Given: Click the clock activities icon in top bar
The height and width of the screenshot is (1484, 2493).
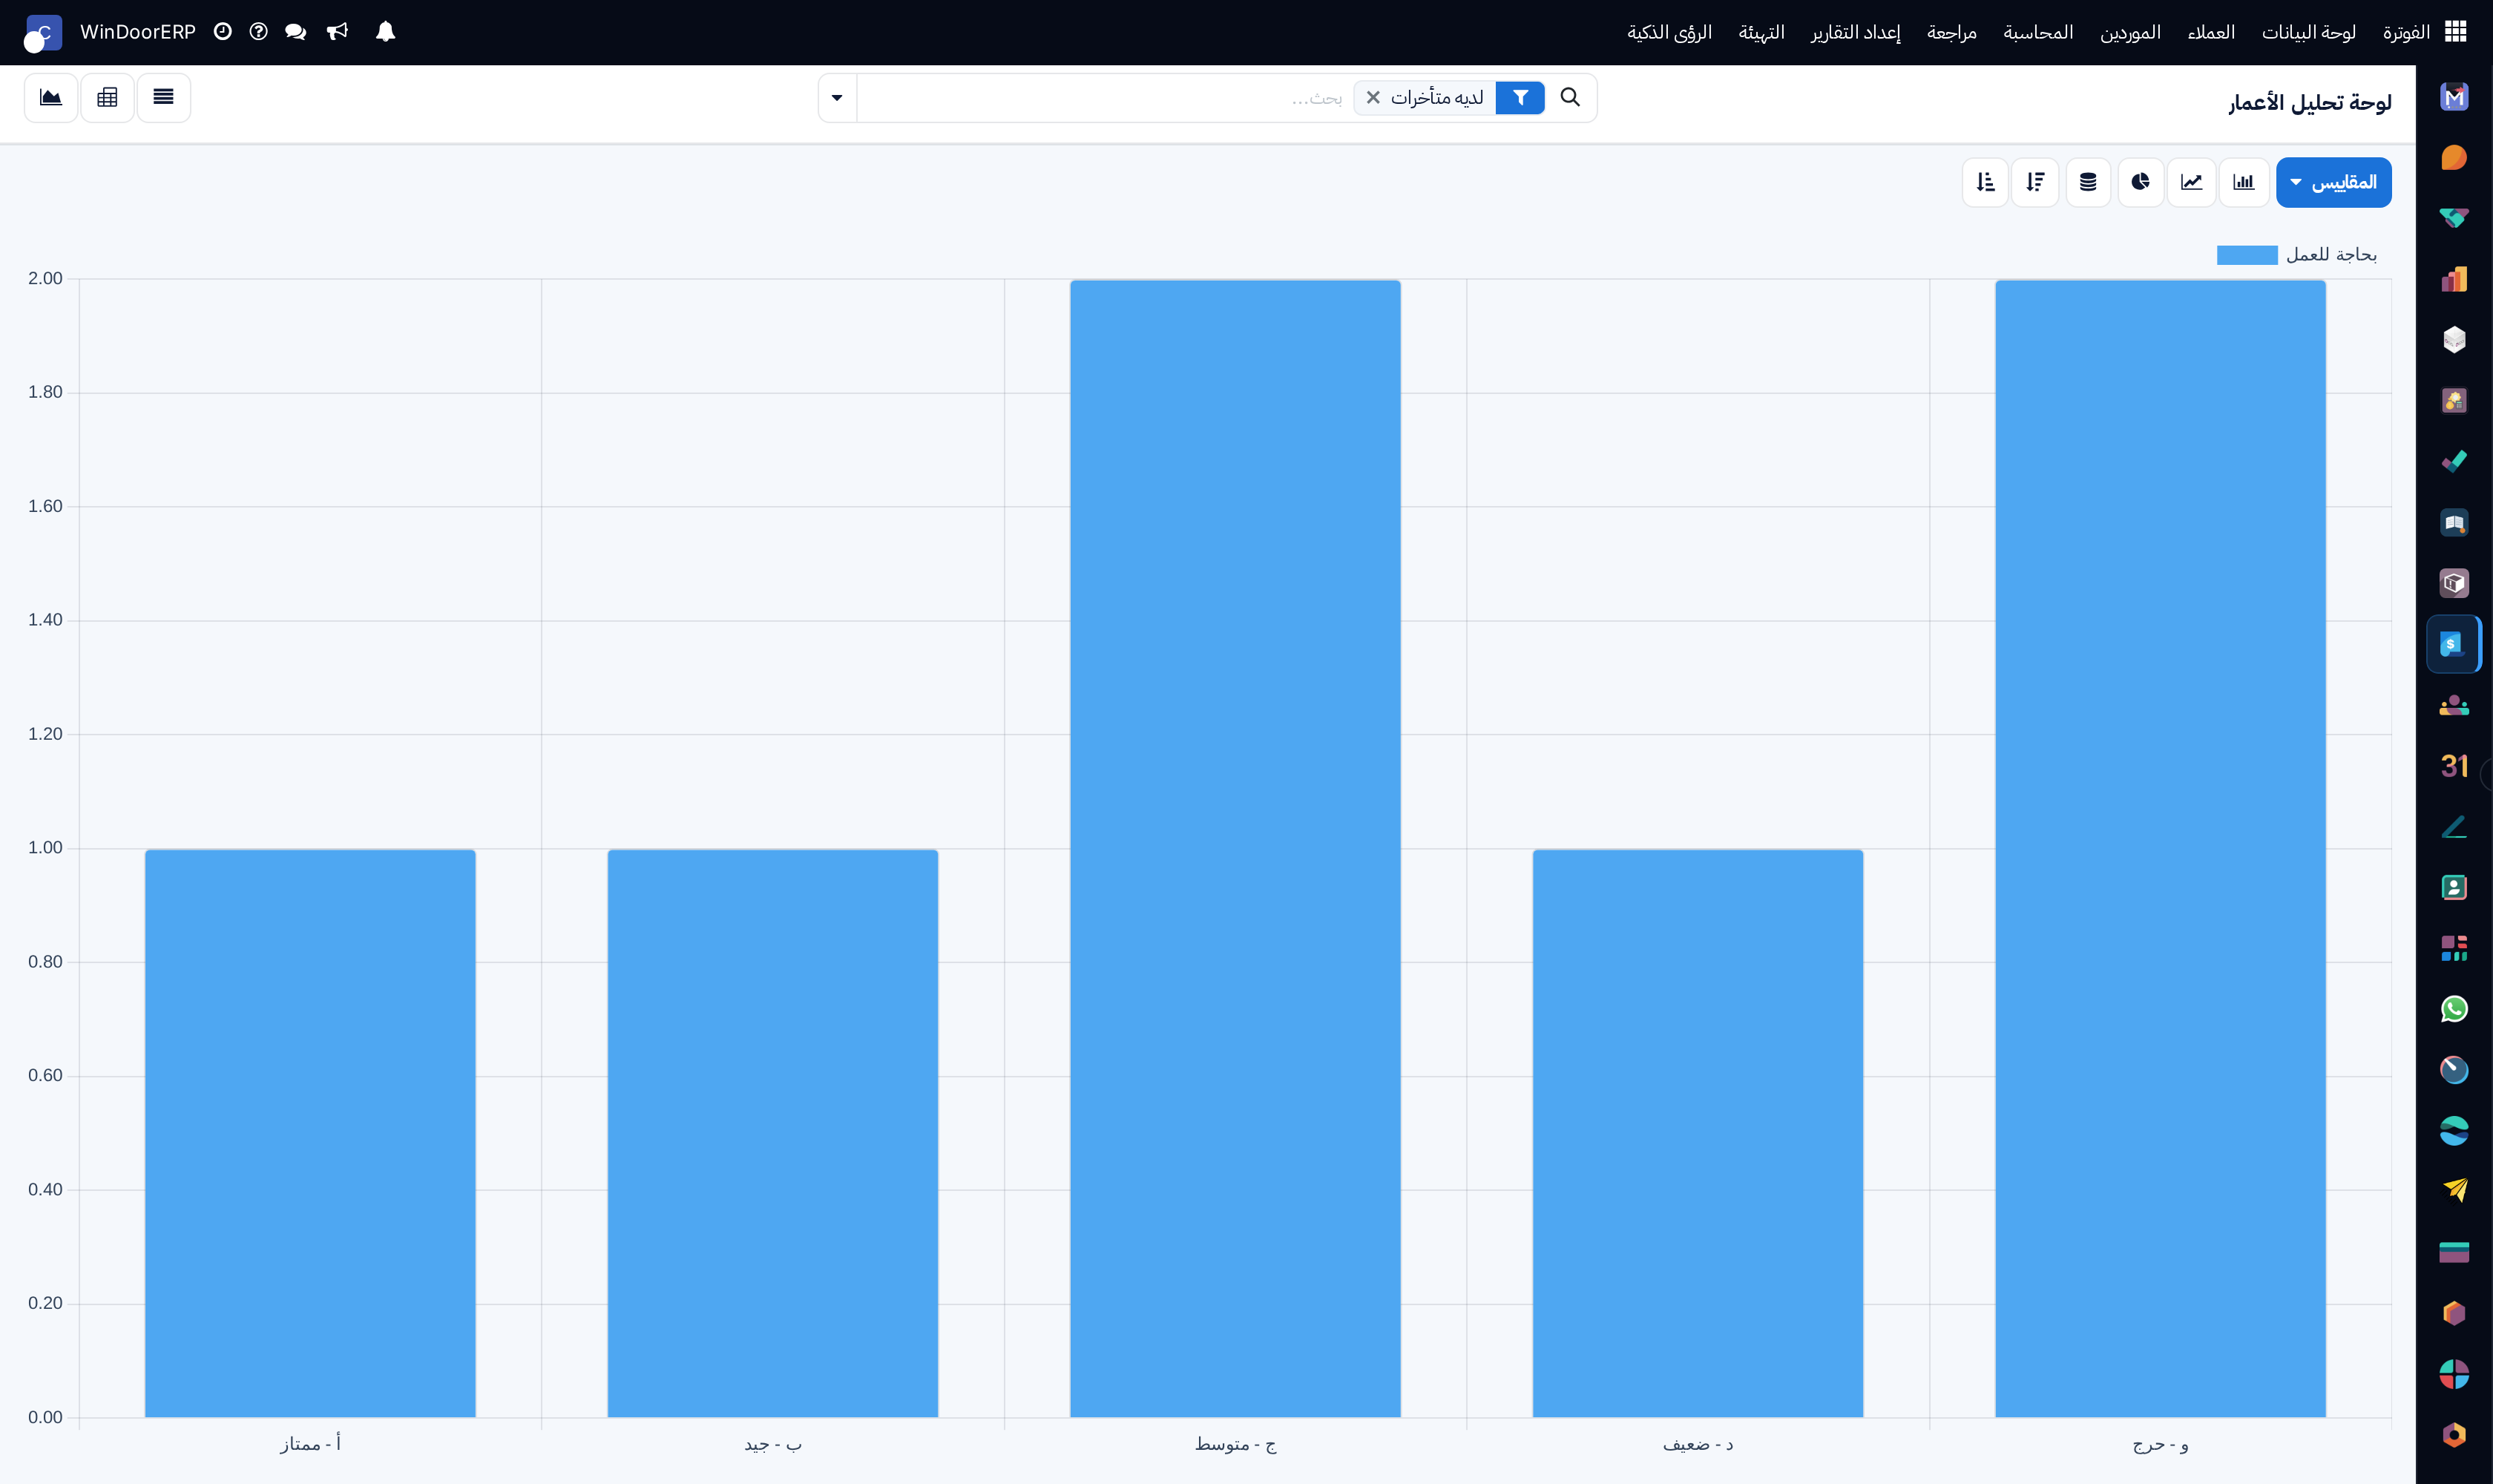Looking at the screenshot, I should pyautogui.click(x=223, y=32).
